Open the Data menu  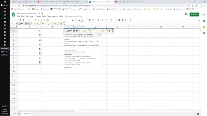click(x=44, y=16)
